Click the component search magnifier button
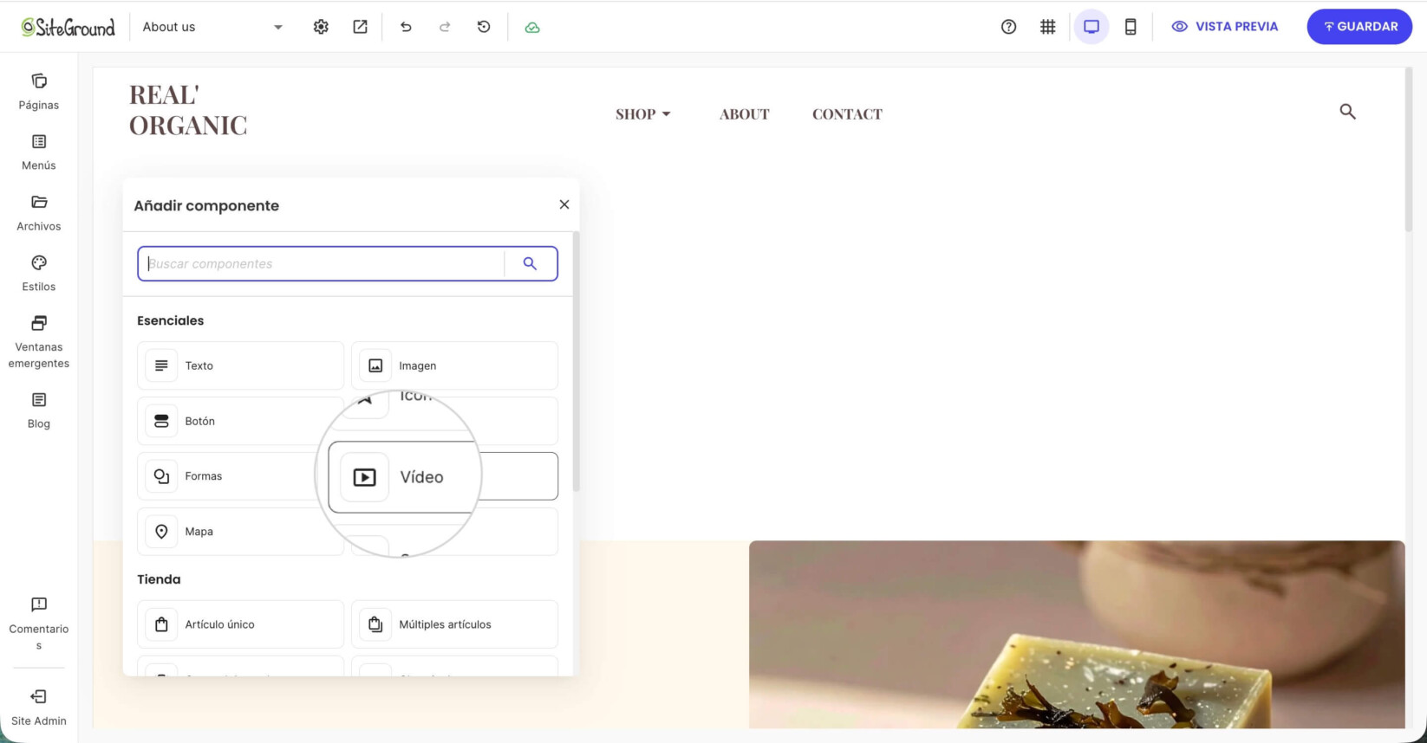Image resolution: width=1427 pixels, height=743 pixels. 530,264
